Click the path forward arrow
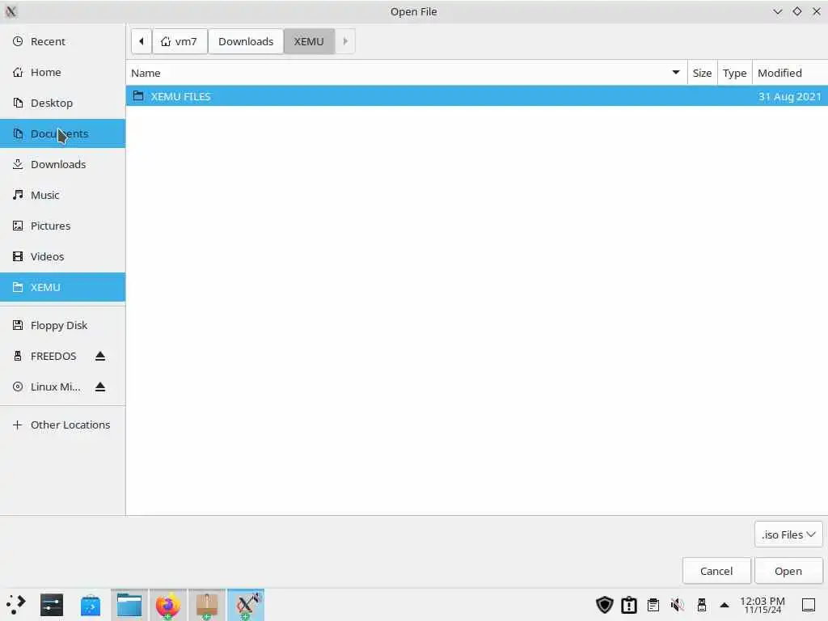Viewport: 828px width, 621px height. point(345,41)
